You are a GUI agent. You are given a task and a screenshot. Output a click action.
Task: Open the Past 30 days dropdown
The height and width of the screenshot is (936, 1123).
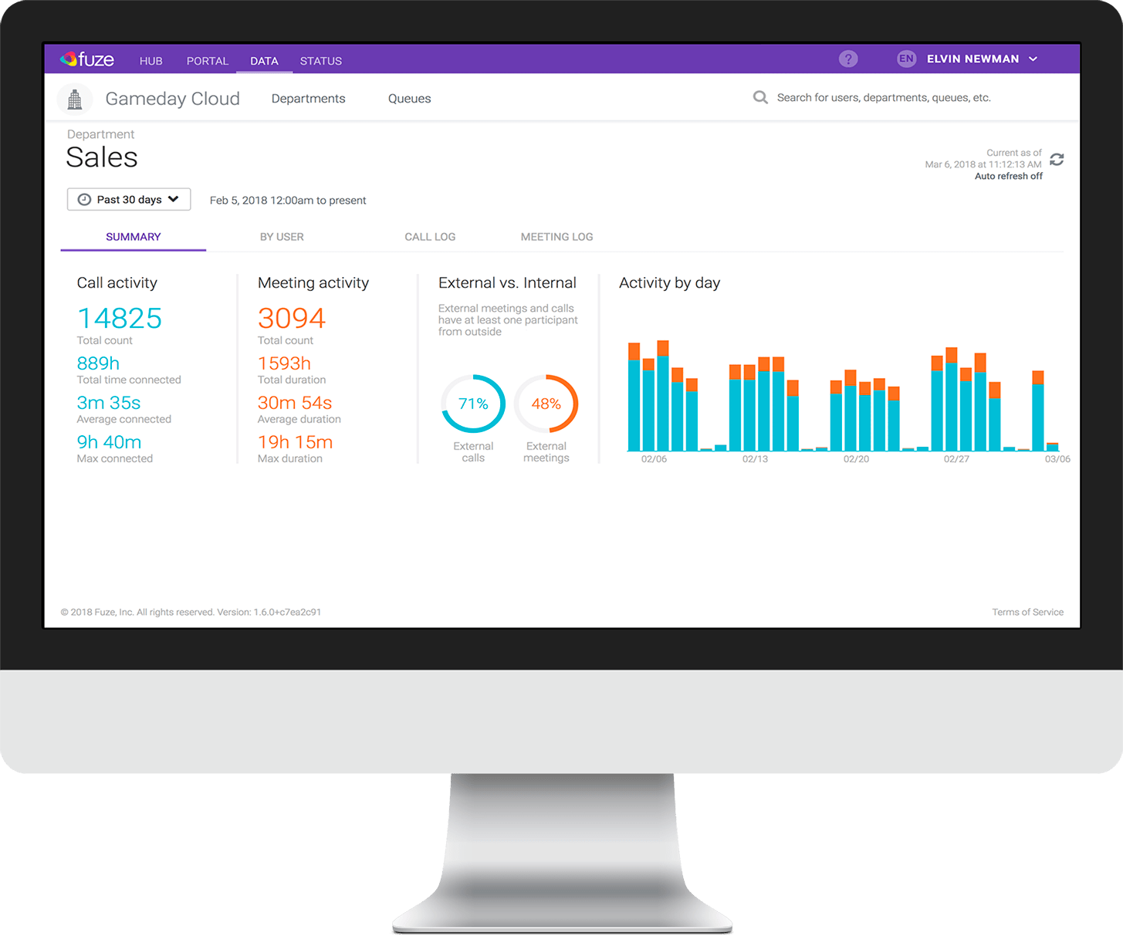click(129, 199)
